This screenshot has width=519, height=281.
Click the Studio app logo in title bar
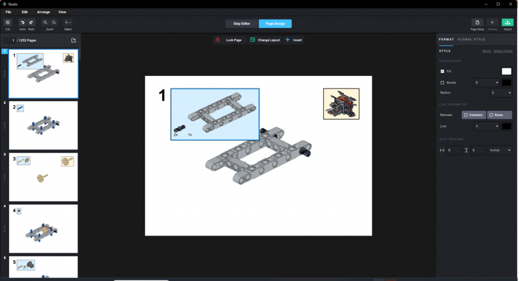coord(5,4)
